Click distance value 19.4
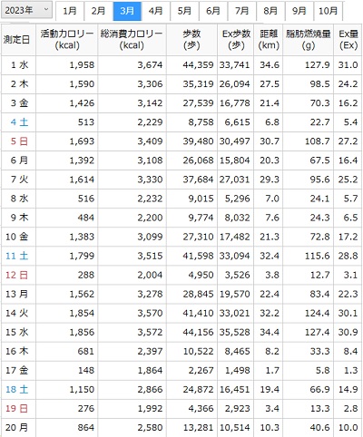363x437 pixels. (x=270, y=389)
